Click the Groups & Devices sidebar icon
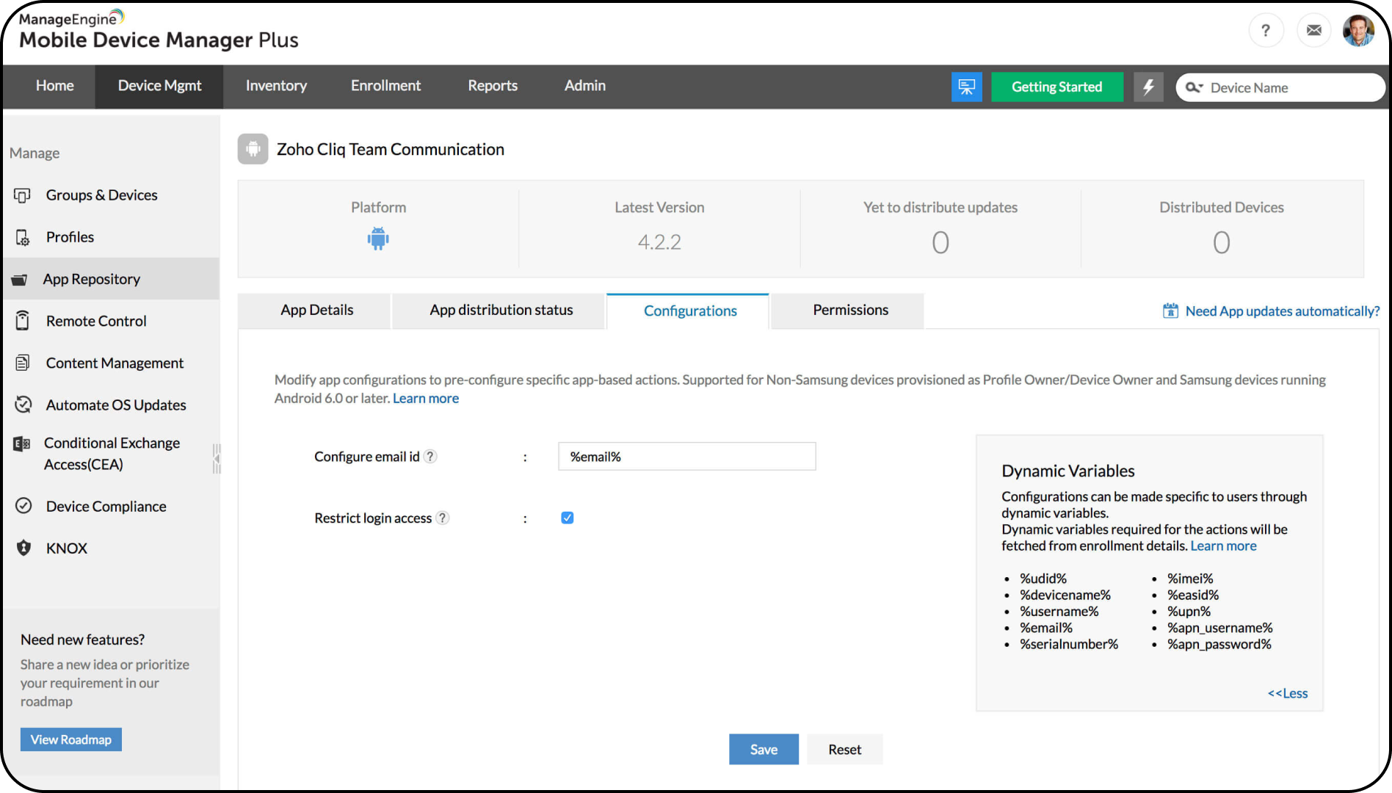This screenshot has height=793, width=1392. point(23,195)
